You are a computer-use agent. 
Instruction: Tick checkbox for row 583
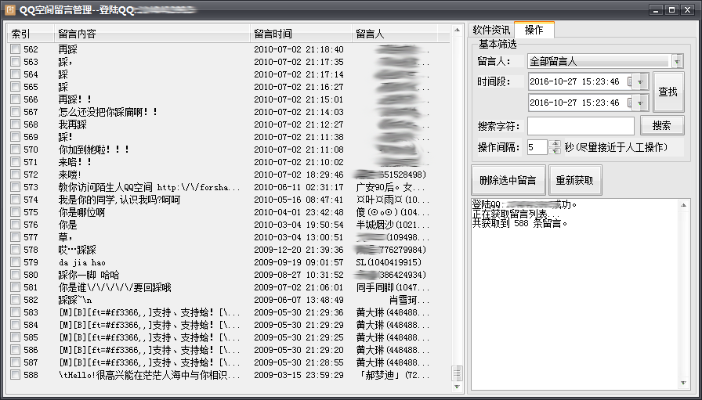(x=16, y=312)
